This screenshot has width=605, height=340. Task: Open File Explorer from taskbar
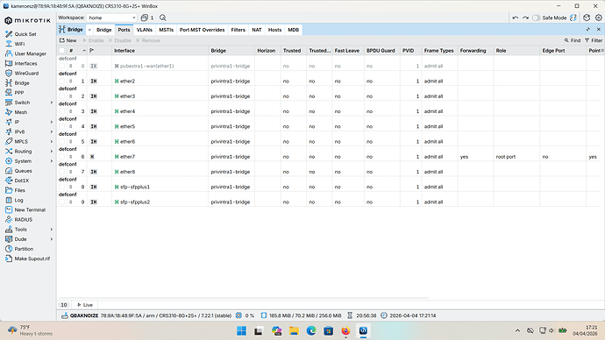tap(294, 330)
